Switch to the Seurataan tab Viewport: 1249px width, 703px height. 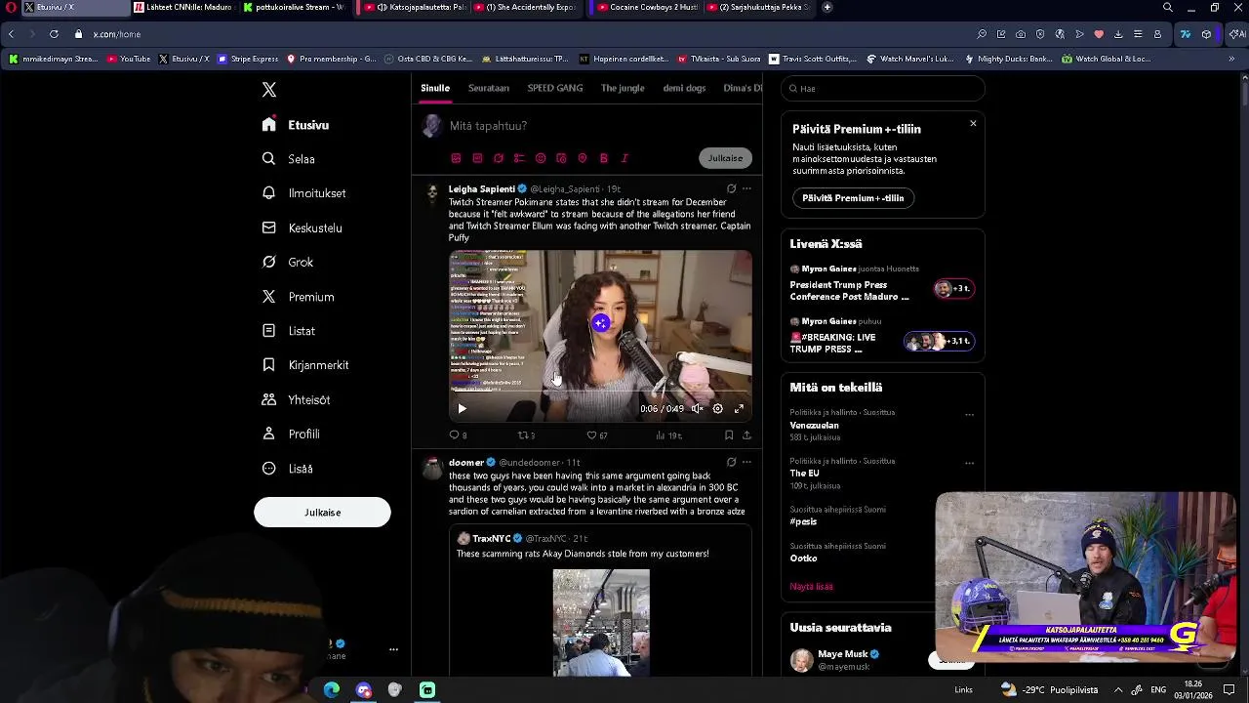(489, 88)
